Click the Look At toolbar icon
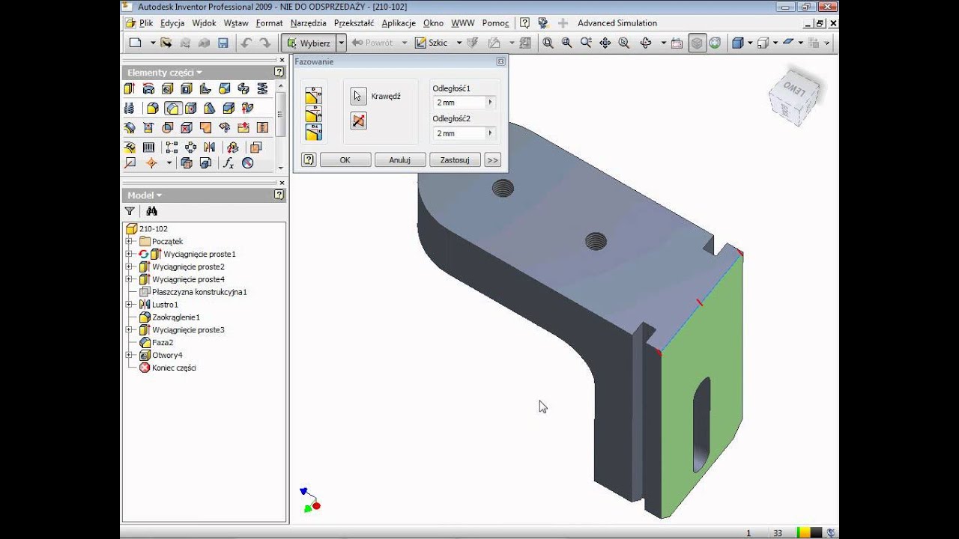The width and height of the screenshot is (959, 539). [x=677, y=43]
